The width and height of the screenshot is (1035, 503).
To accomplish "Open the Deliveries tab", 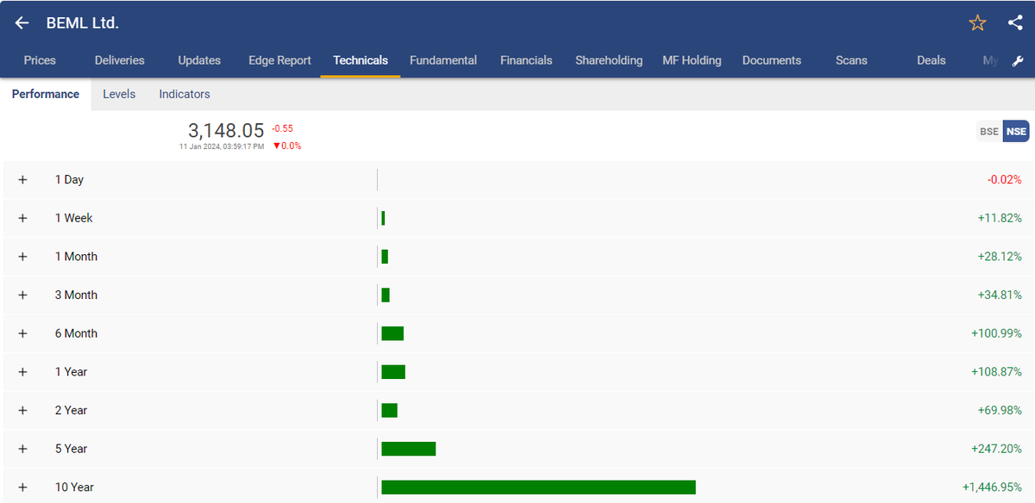I will [x=120, y=60].
